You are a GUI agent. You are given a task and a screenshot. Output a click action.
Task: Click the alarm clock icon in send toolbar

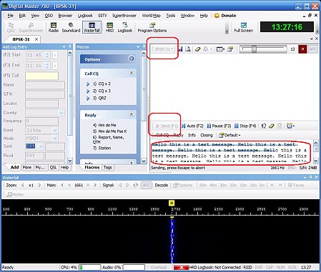[290, 126]
